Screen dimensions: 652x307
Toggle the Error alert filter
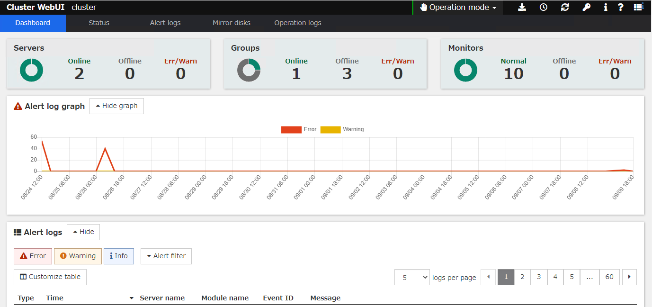pos(33,256)
